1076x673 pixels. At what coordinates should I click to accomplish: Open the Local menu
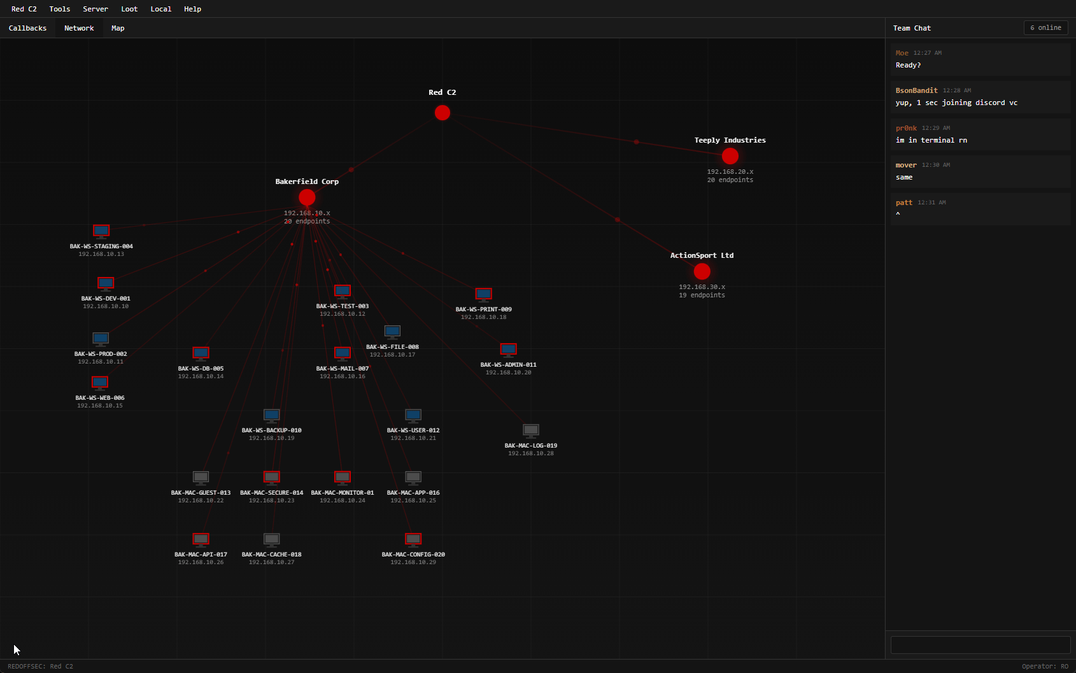coord(161,9)
